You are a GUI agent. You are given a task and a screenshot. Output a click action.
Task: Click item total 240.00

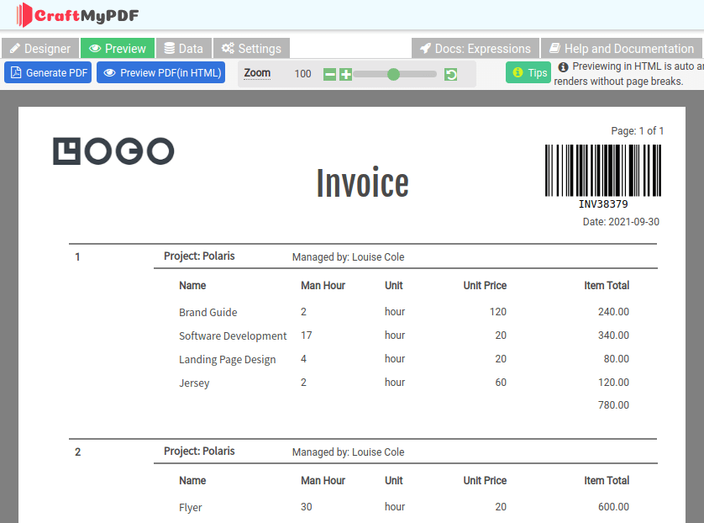613,311
